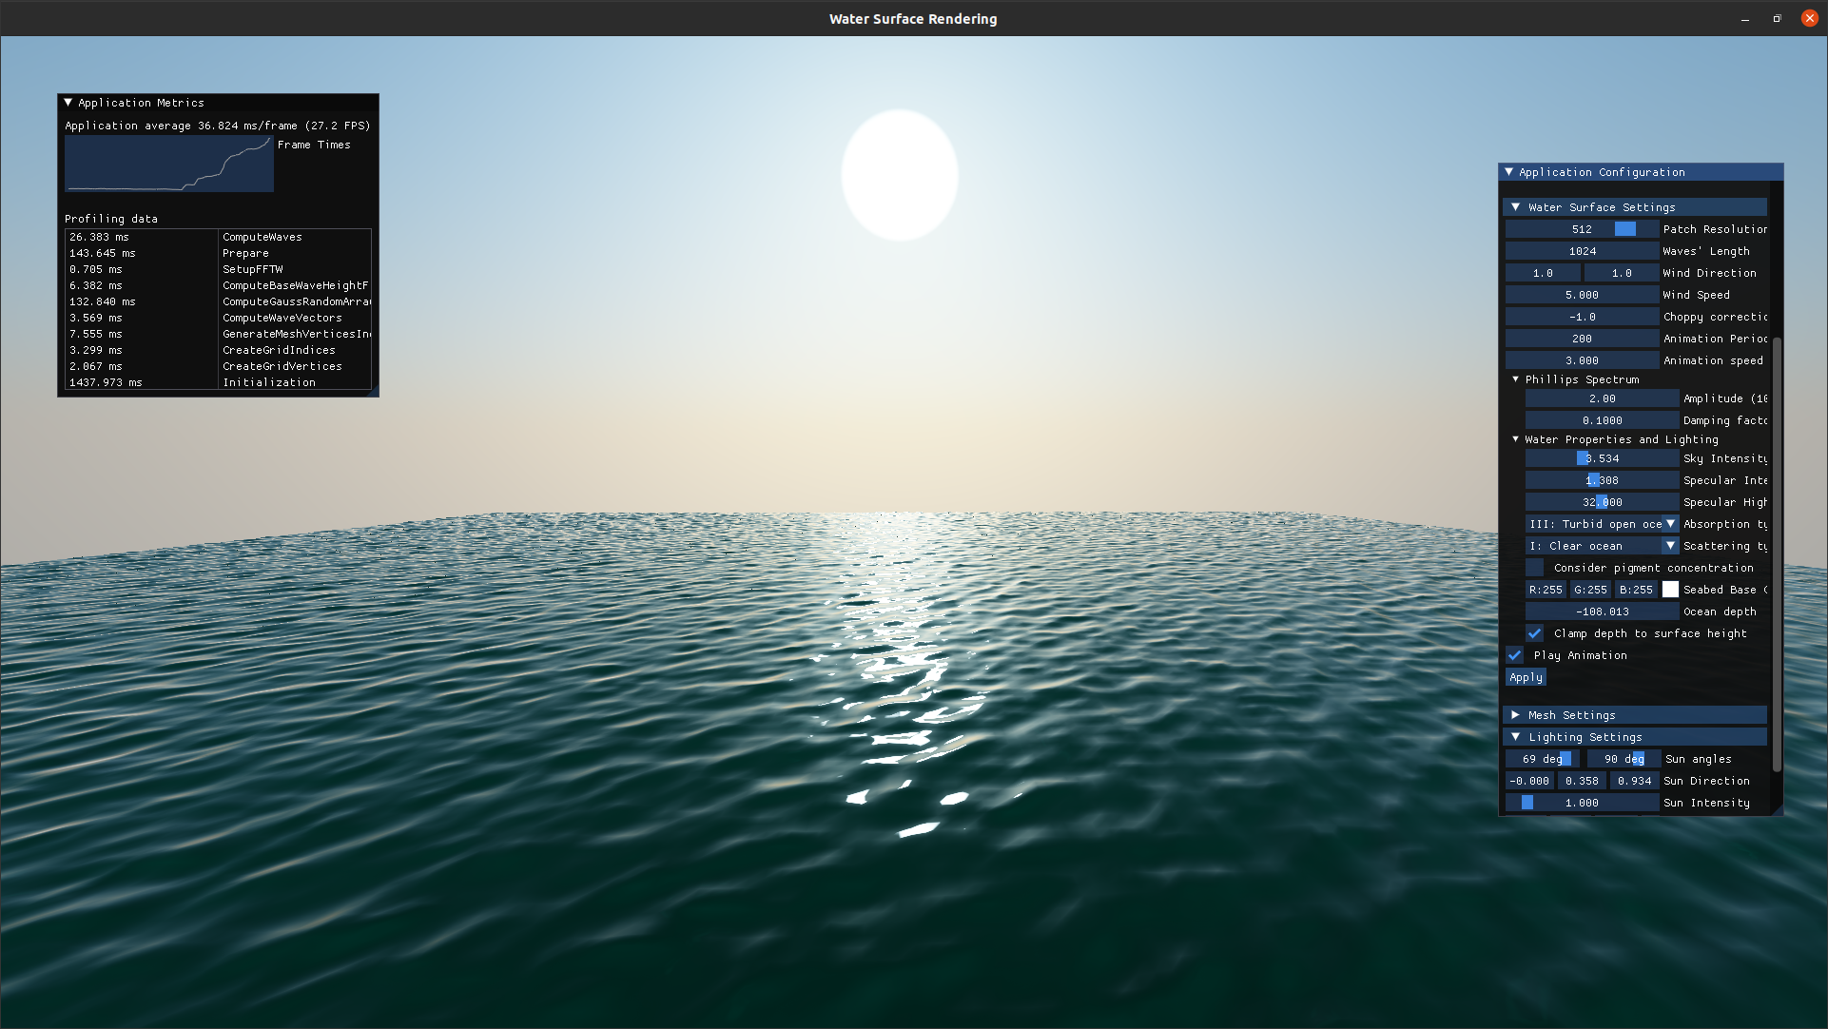Click the window restore button

tap(1777, 18)
